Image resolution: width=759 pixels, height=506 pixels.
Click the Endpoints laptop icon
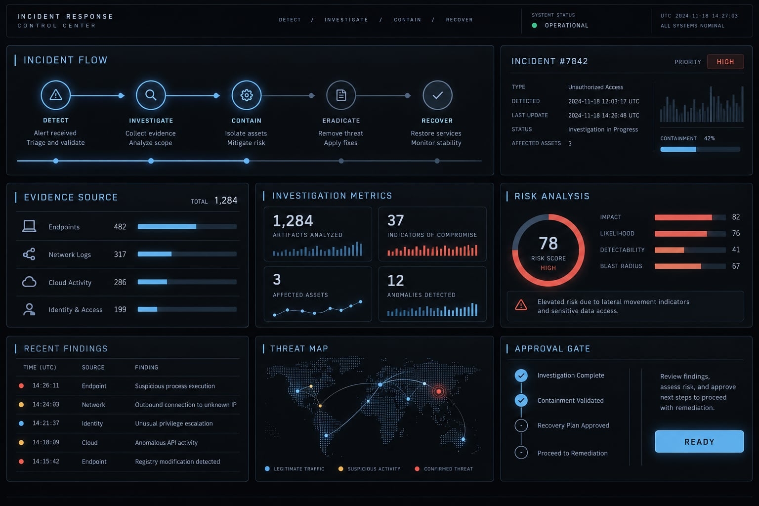click(29, 226)
